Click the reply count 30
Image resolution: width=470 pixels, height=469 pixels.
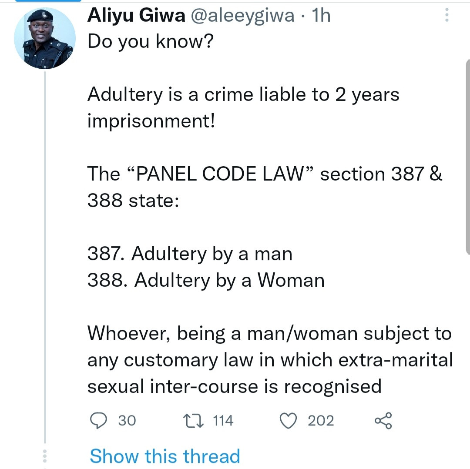pos(127,421)
